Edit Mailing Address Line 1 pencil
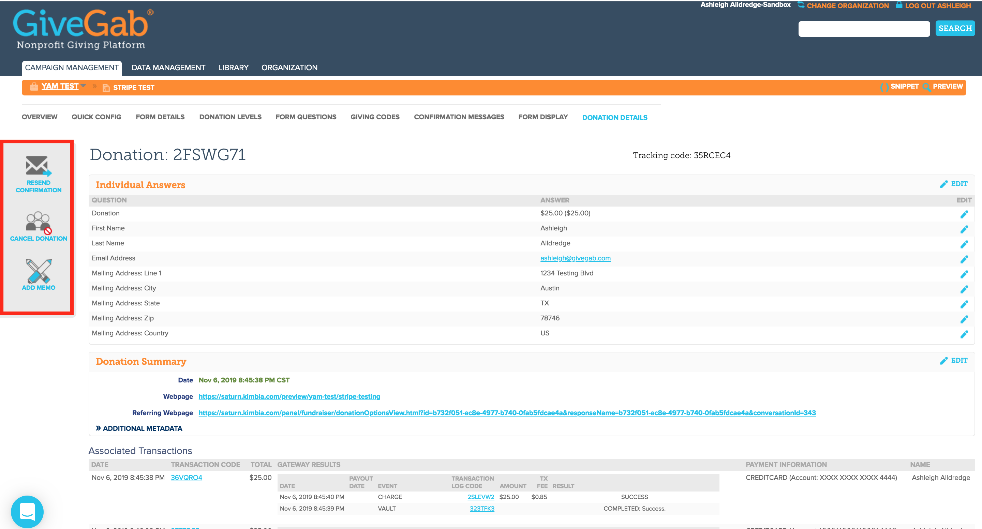The width and height of the screenshot is (982, 529). coord(964,274)
